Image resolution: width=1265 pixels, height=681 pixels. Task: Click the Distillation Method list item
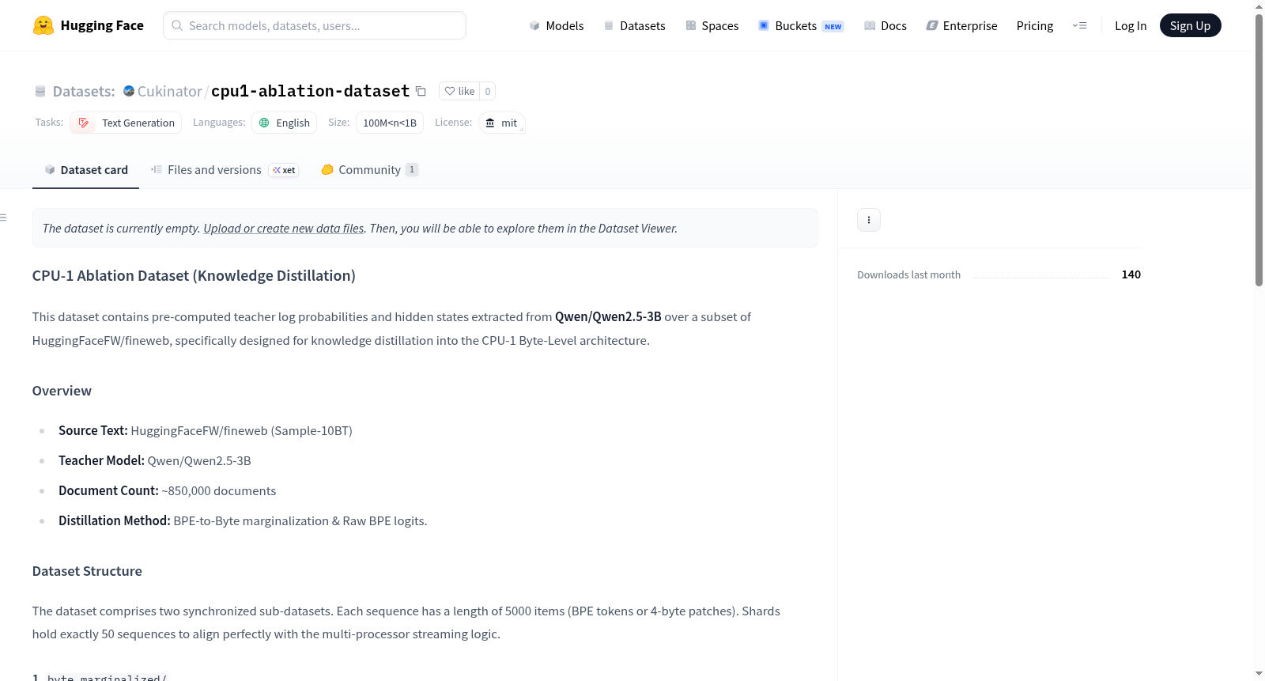[x=243, y=520]
